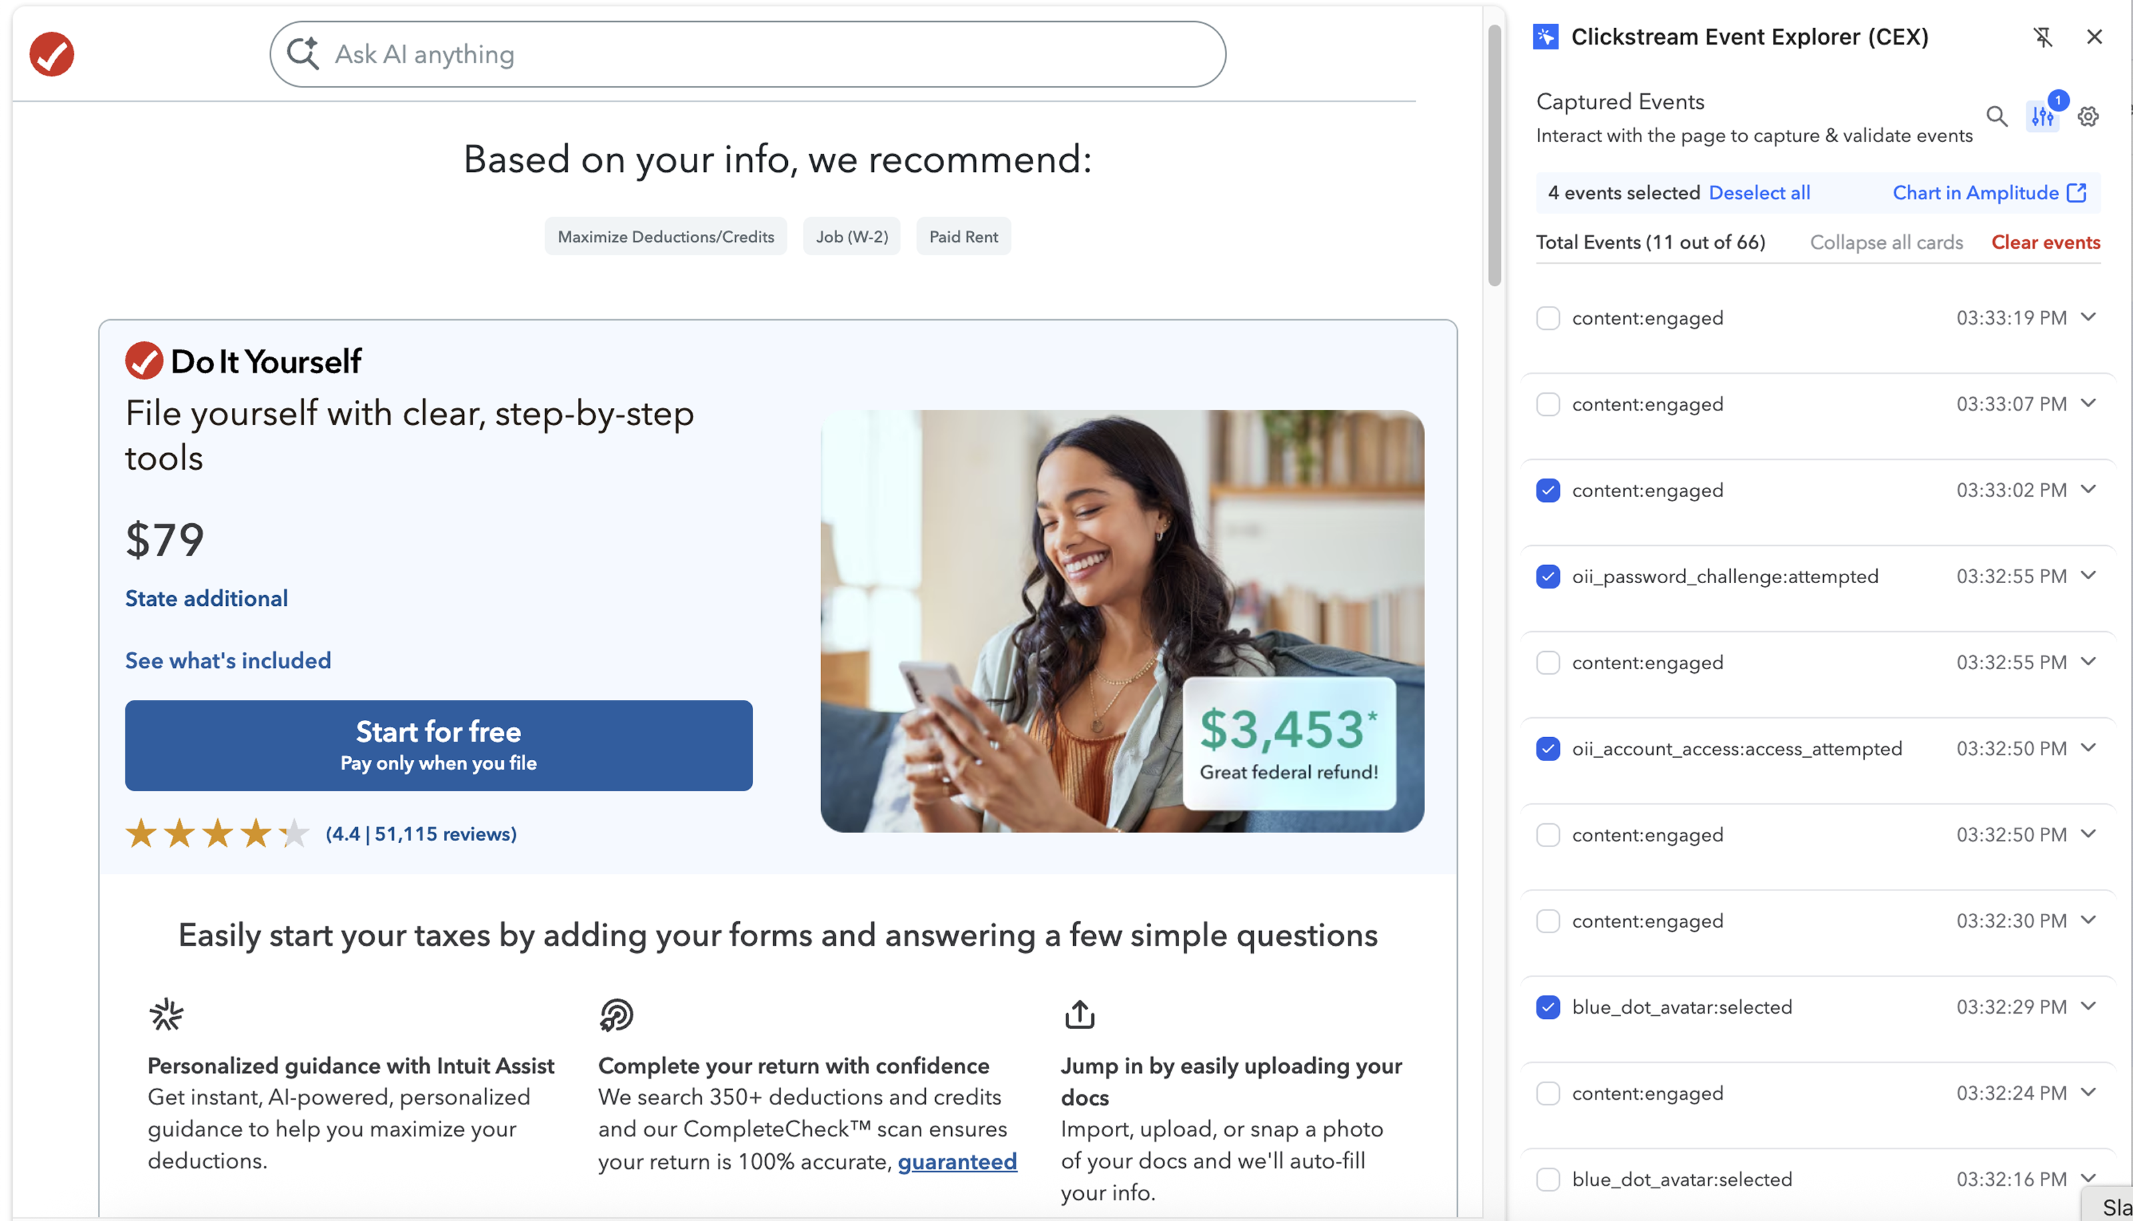Select the Maximize Deductions/Credits tag

click(x=666, y=237)
